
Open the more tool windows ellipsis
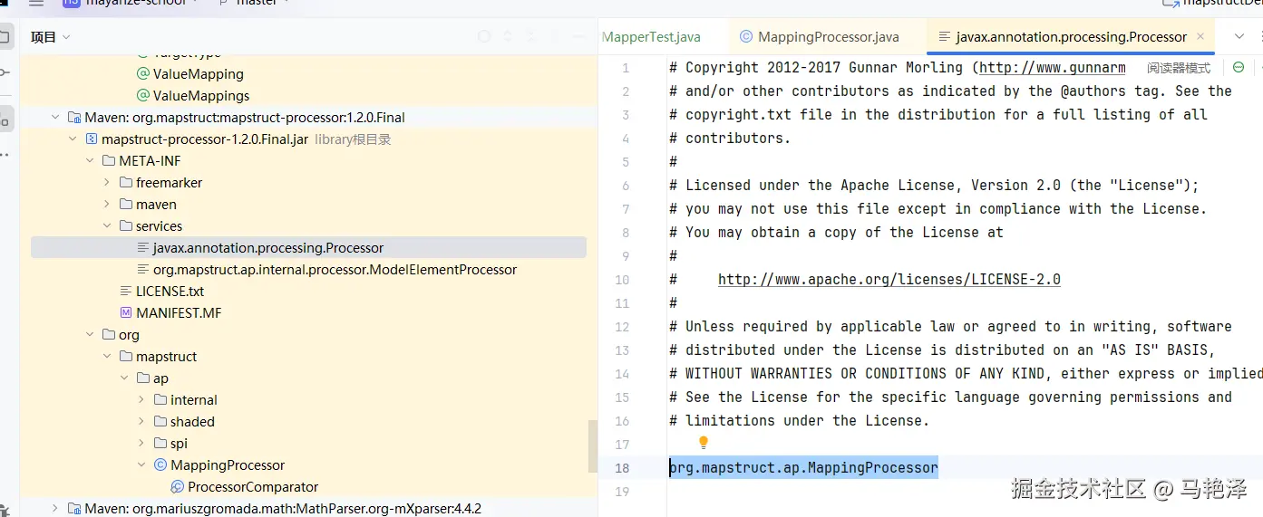5,155
